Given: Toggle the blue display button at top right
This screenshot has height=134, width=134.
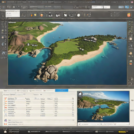Looking at the screenshot, I should click(x=127, y=7).
